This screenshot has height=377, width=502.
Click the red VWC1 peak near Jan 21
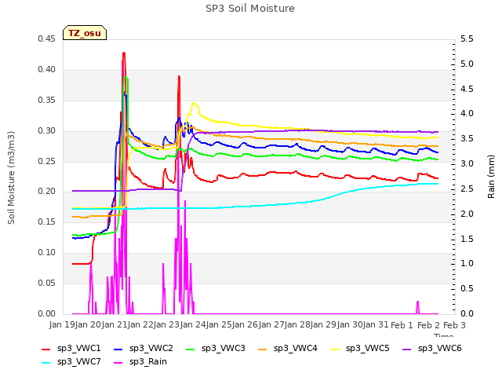coord(124,53)
